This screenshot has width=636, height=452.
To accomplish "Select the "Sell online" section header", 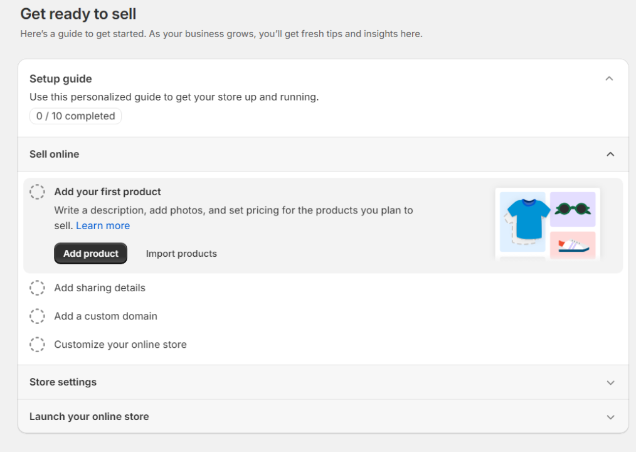I will 54,154.
